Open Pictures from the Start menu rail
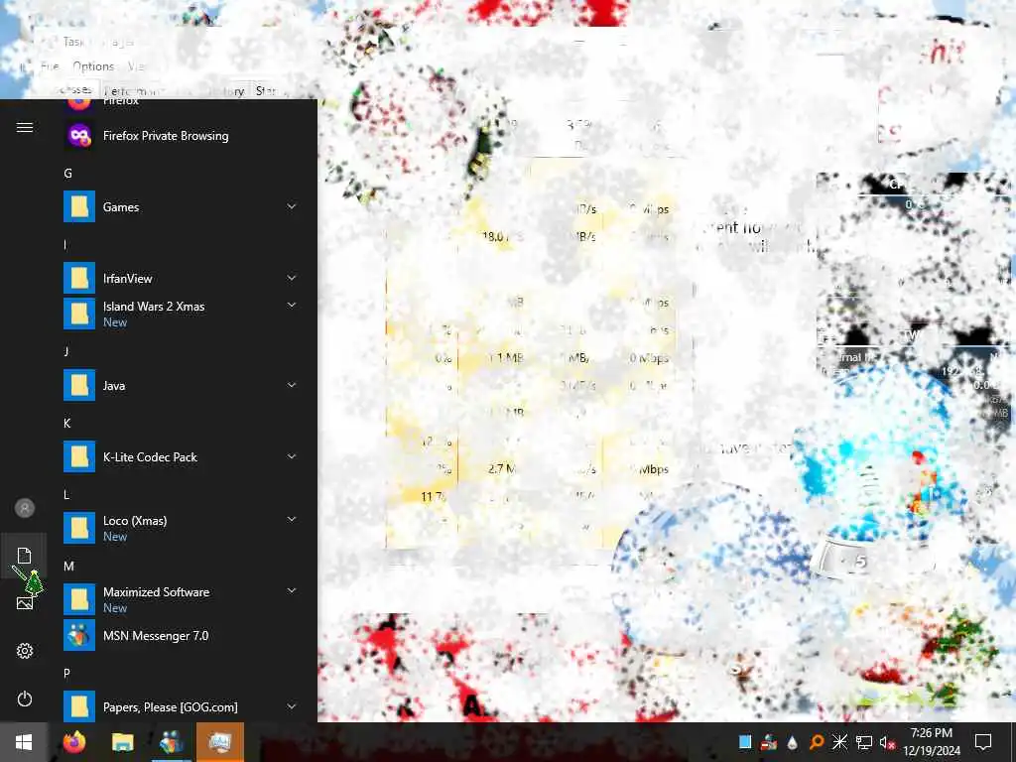Viewport: 1016px width, 762px height. 25,603
